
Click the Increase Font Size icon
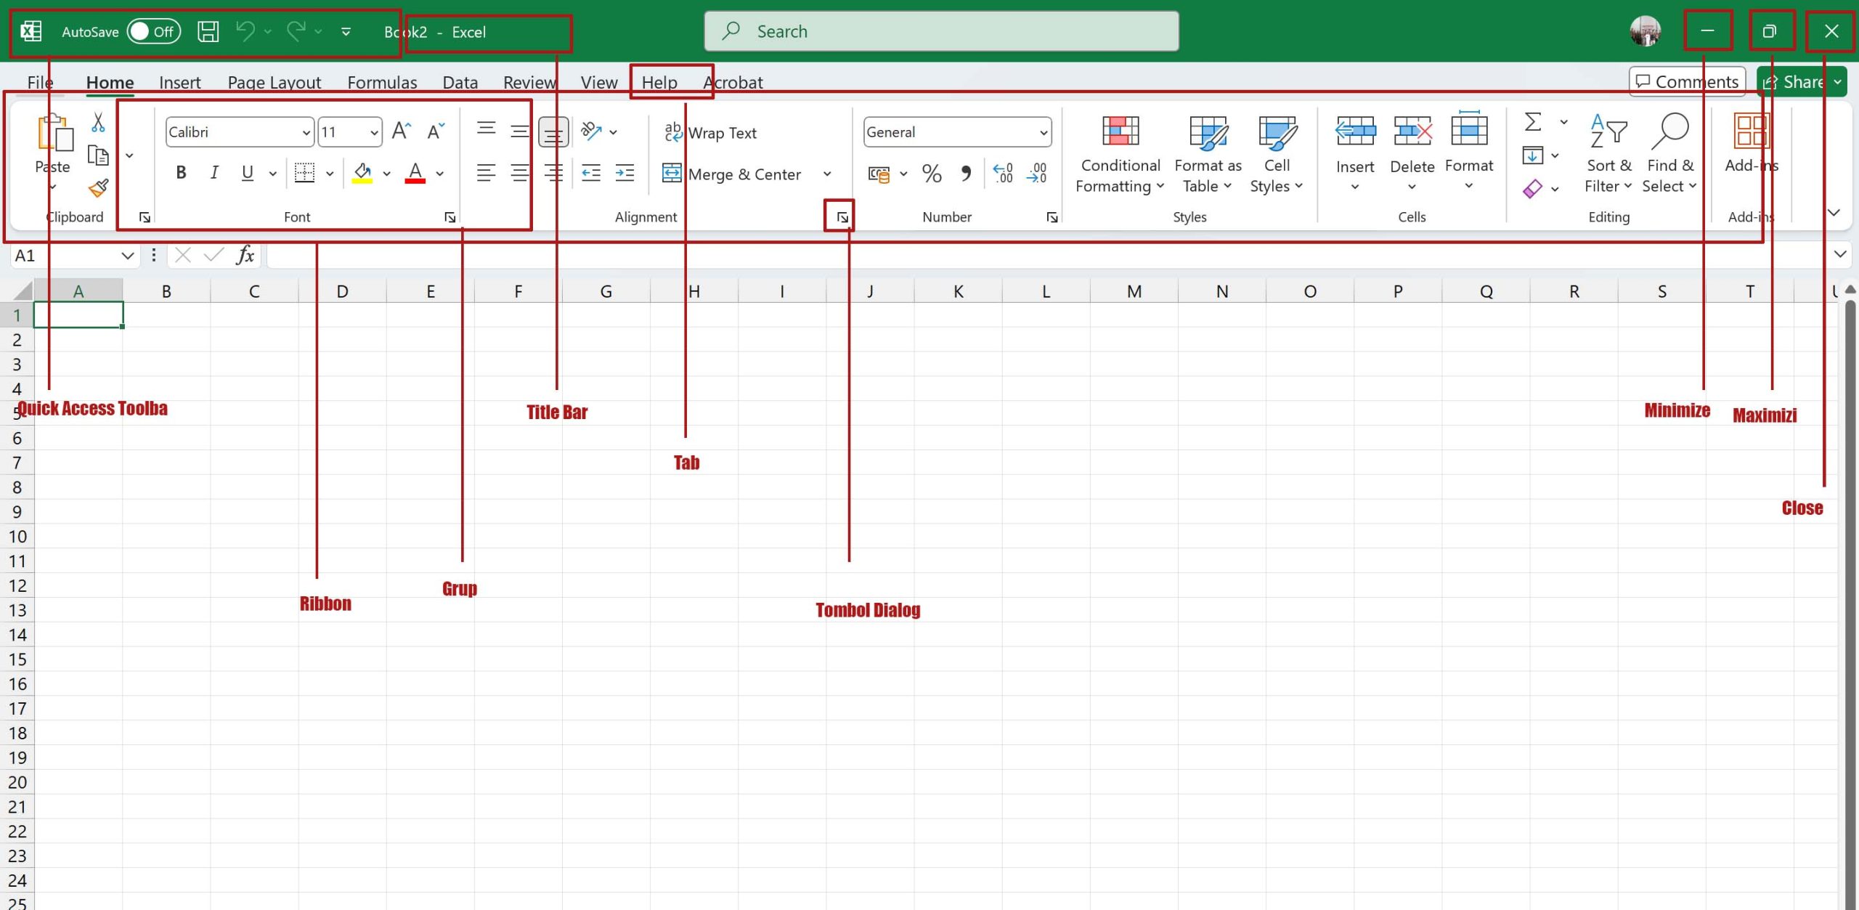click(402, 131)
